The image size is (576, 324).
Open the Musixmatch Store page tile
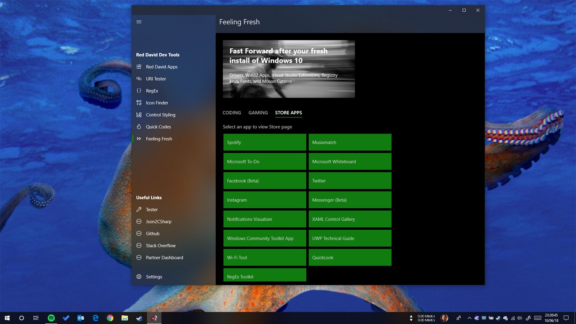point(350,142)
